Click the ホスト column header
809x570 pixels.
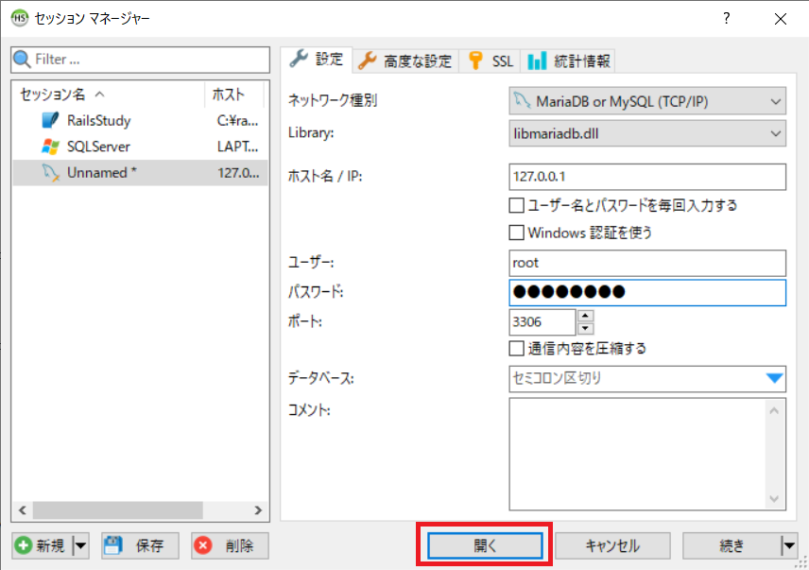click(x=233, y=94)
